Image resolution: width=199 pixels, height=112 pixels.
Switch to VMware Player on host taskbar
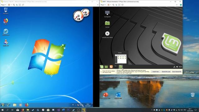[84, 110]
